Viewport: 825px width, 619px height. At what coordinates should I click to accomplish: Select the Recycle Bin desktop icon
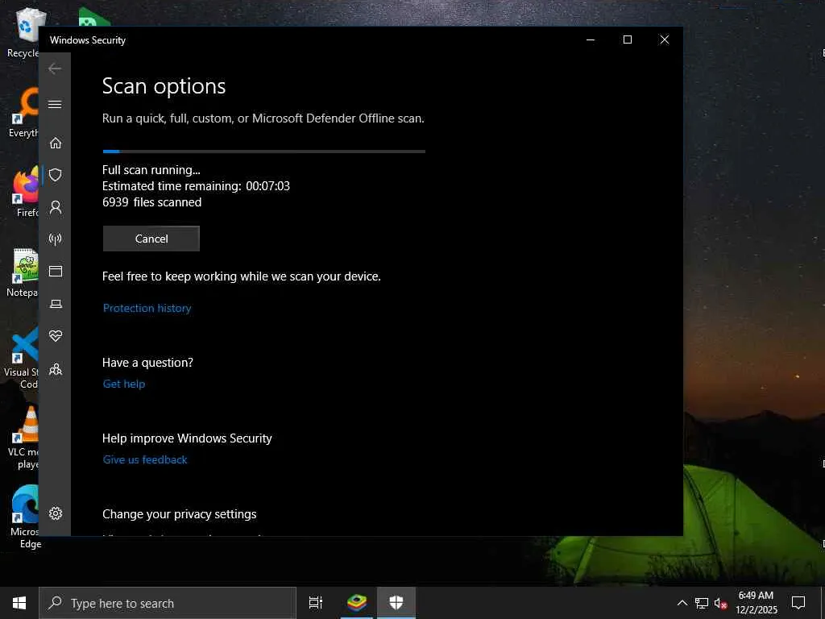pyautogui.click(x=25, y=32)
